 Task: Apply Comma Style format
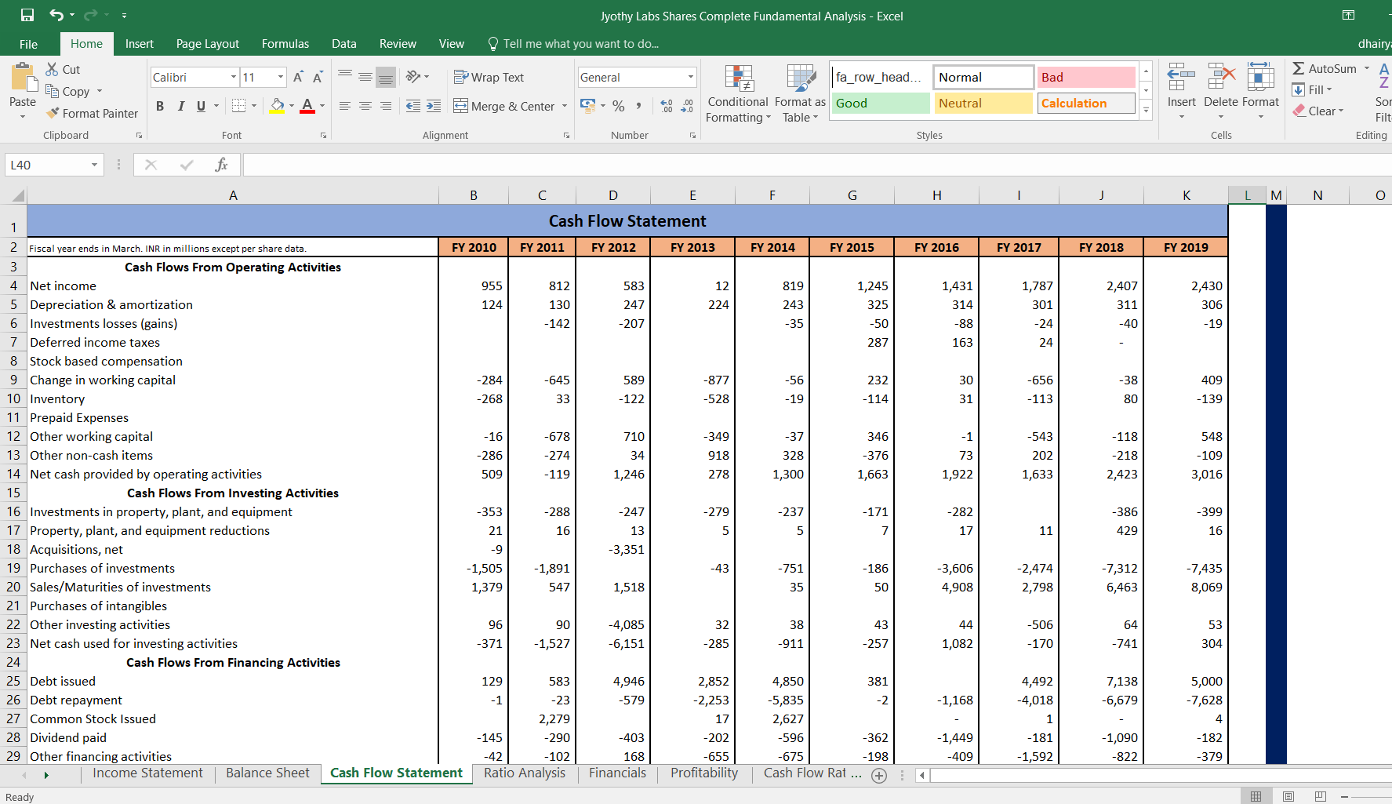639,106
